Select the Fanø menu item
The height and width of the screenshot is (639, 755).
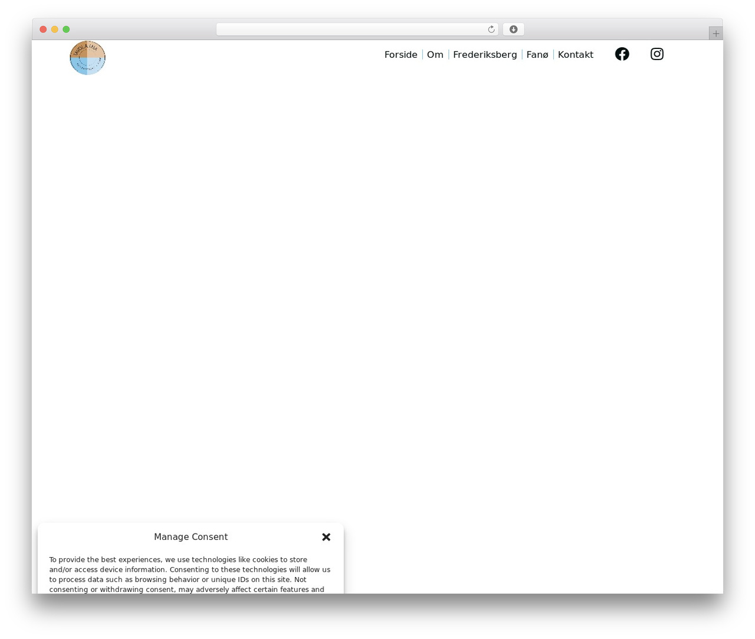click(537, 55)
